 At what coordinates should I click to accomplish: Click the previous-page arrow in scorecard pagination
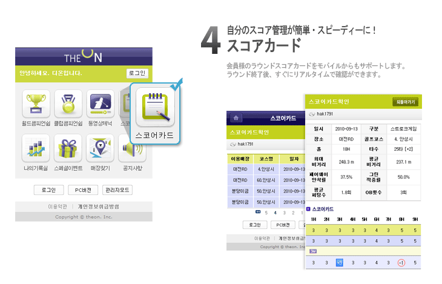[x=259, y=213]
